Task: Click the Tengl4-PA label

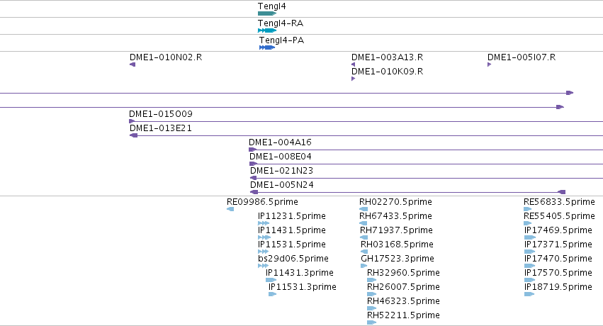Action: click(281, 40)
